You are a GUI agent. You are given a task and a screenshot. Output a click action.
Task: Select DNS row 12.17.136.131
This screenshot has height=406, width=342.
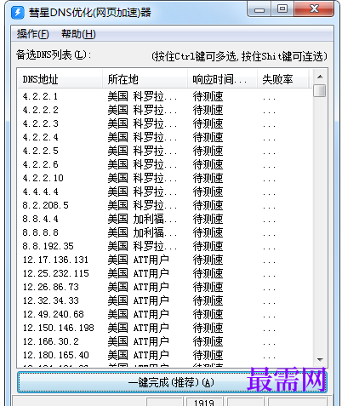[164, 260]
